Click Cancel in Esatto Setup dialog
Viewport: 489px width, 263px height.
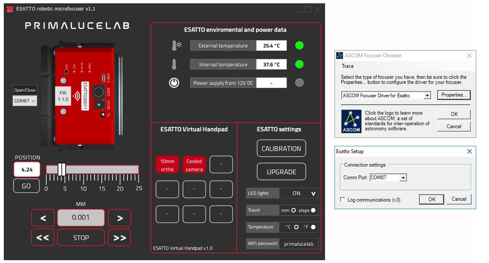[459, 199]
